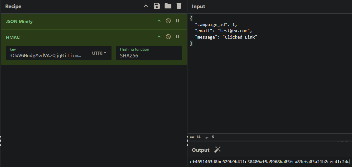Pause at HMAC with the breakpoint icon

click(177, 37)
